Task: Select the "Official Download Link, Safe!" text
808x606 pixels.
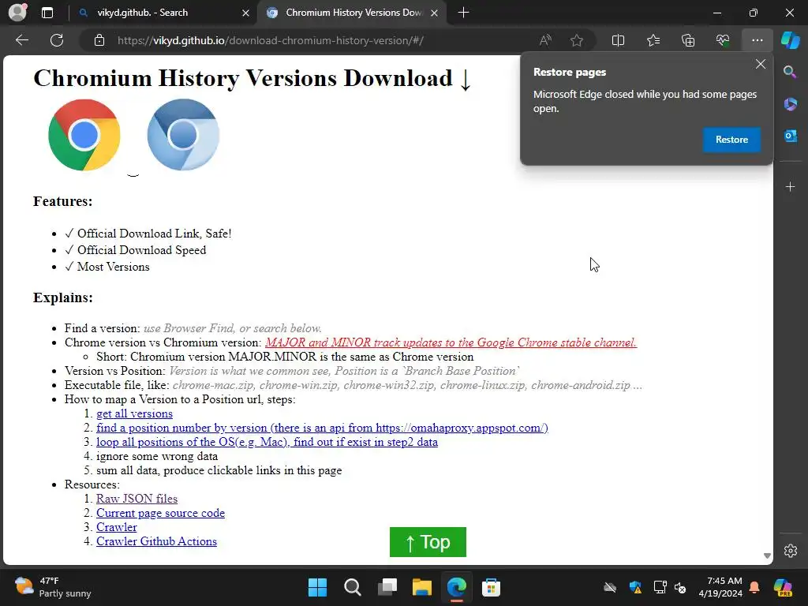Action: click(x=154, y=234)
